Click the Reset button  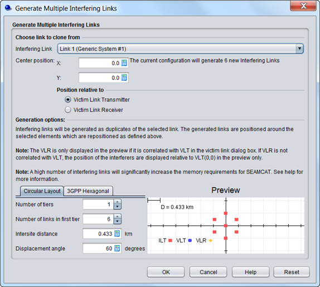coord(292,272)
